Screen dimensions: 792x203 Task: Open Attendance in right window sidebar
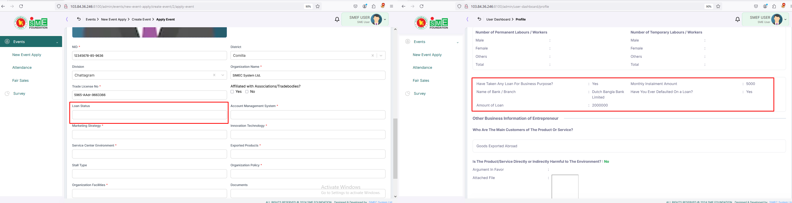pyautogui.click(x=423, y=67)
